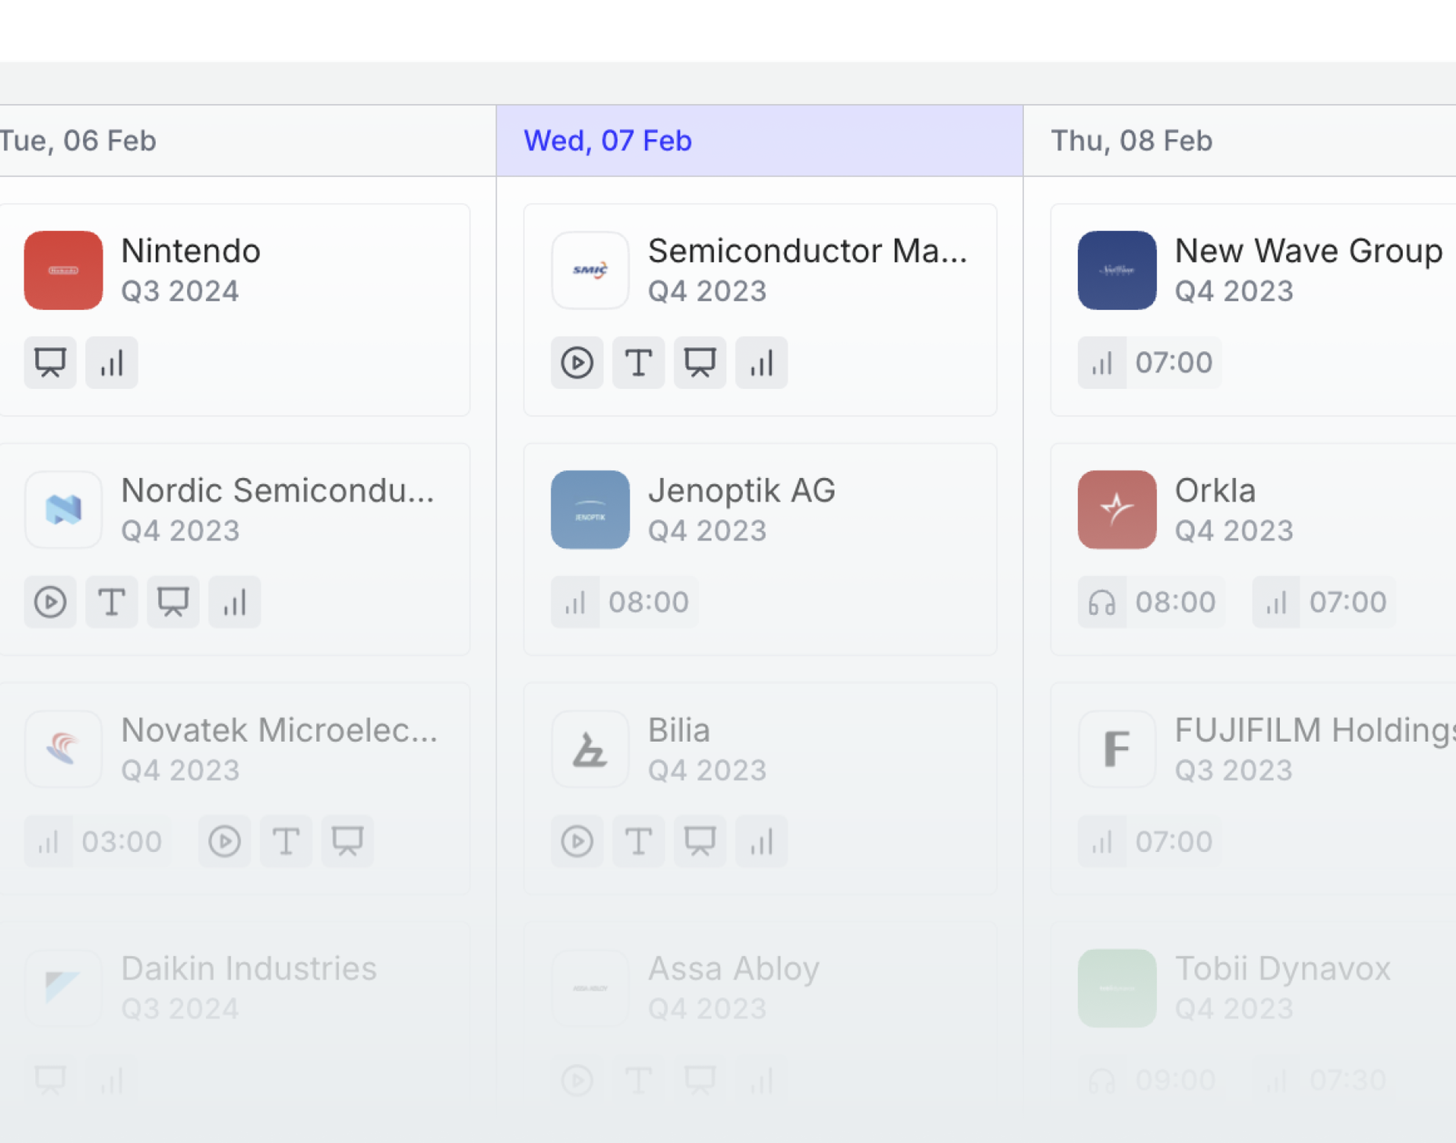Open the Jenoptik AG company name
The image size is (1456, 1143).
[x=742, y=491]
